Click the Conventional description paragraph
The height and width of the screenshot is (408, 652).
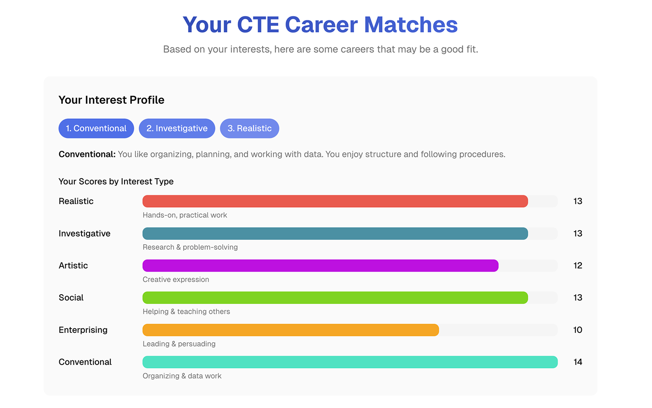(x=281, y=154)
